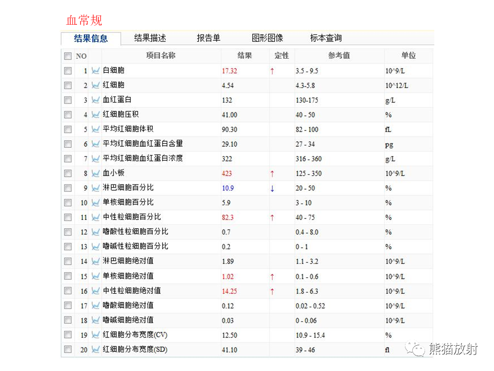Open chart icon for 嗜碱性粒细胞百分比
The height and width of the screenshot is (371, 494).
[96, 247]
